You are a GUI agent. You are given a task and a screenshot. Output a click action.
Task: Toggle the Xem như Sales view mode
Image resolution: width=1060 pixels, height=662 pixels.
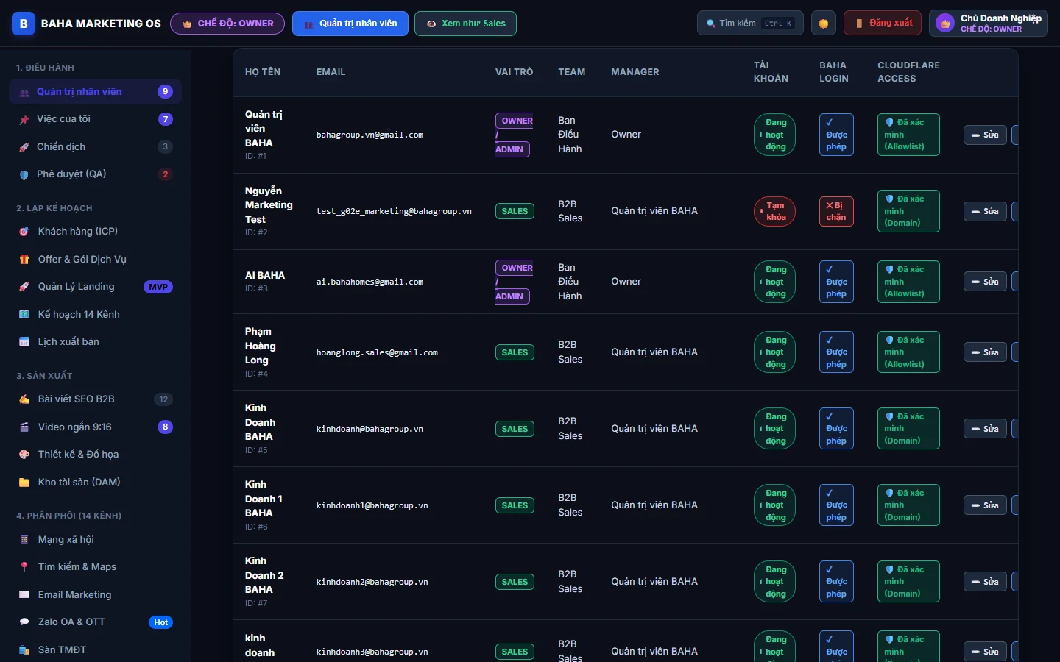[465, 24]
